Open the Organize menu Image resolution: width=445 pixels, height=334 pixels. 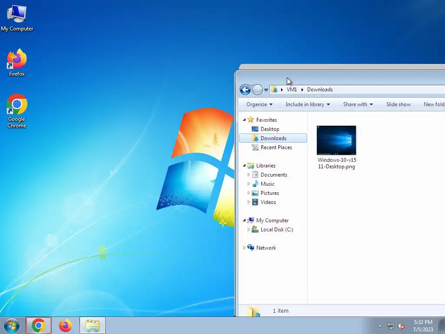coord(259,104)
